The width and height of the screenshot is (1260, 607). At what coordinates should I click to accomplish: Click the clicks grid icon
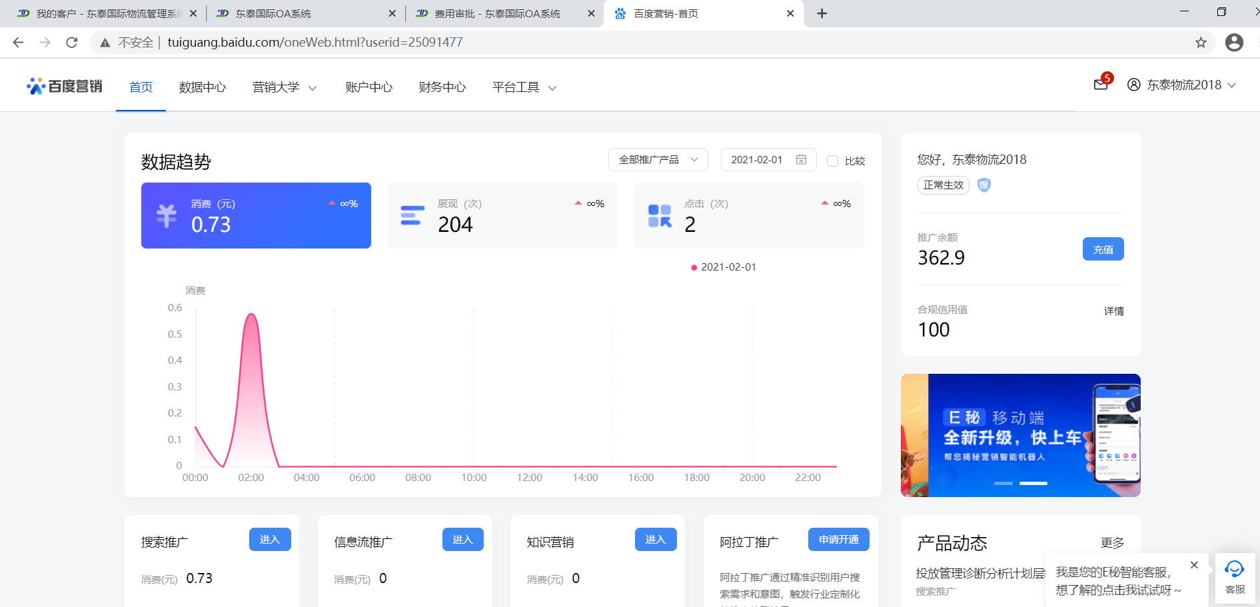pyautogui.click(x=660, y=216)
